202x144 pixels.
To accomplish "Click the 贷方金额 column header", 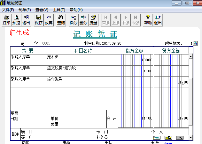I will 171,51.
